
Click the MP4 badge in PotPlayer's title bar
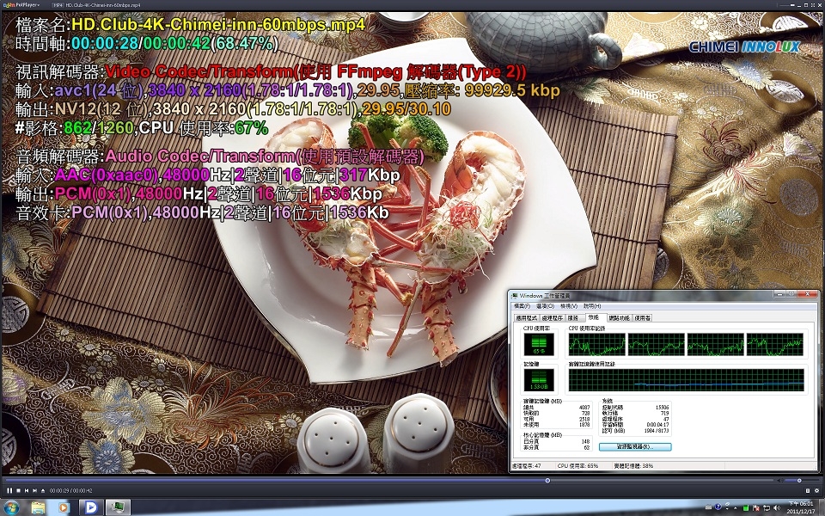pyautogui.click(x=57, y=4)
